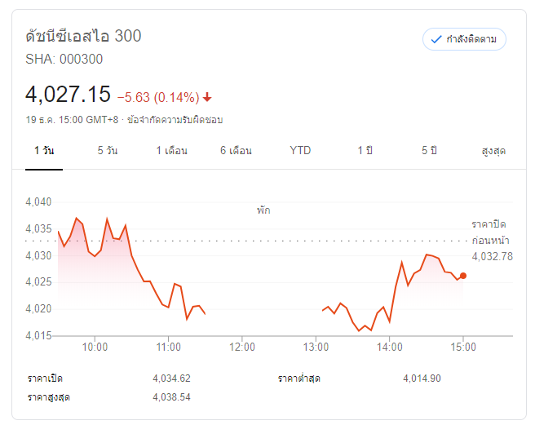
Task: Click the ราคาต่ำสุด value 4,014.90
Action: click(422, 379)
